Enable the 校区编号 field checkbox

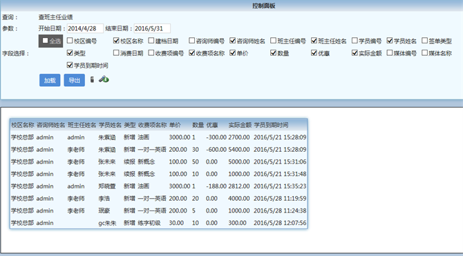coord(70,41)
